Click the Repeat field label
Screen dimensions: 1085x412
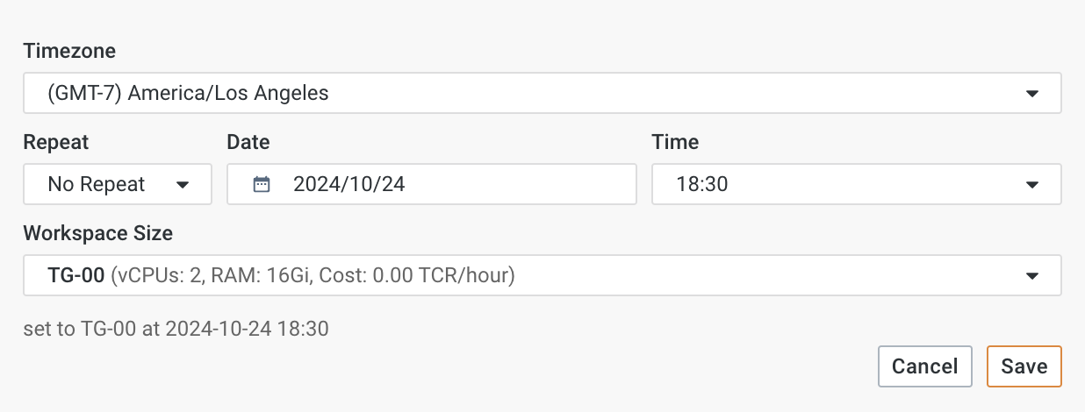tap(56, 142)
